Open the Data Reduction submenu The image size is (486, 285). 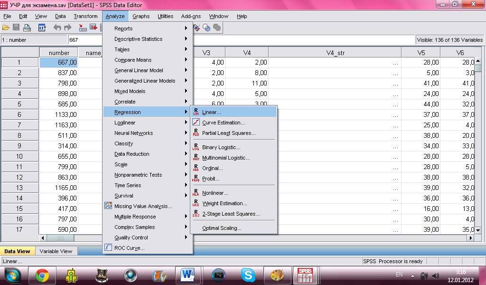tap(148, 154)
